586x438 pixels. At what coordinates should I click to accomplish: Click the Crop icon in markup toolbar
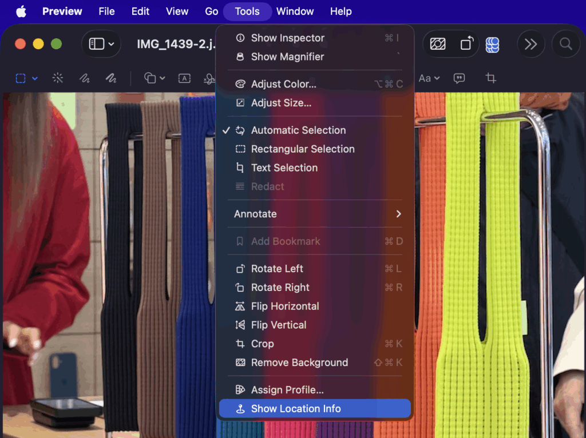[490, 78]
